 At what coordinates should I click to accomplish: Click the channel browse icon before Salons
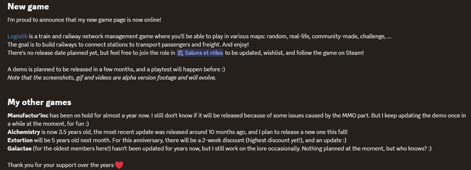180,53
